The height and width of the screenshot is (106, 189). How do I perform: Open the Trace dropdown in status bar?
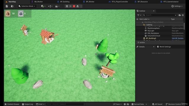[117, 104]
